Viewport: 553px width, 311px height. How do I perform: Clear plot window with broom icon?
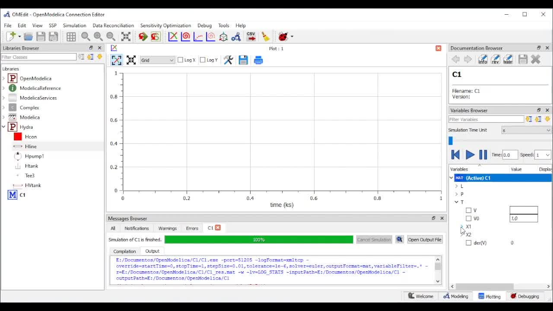265,37
